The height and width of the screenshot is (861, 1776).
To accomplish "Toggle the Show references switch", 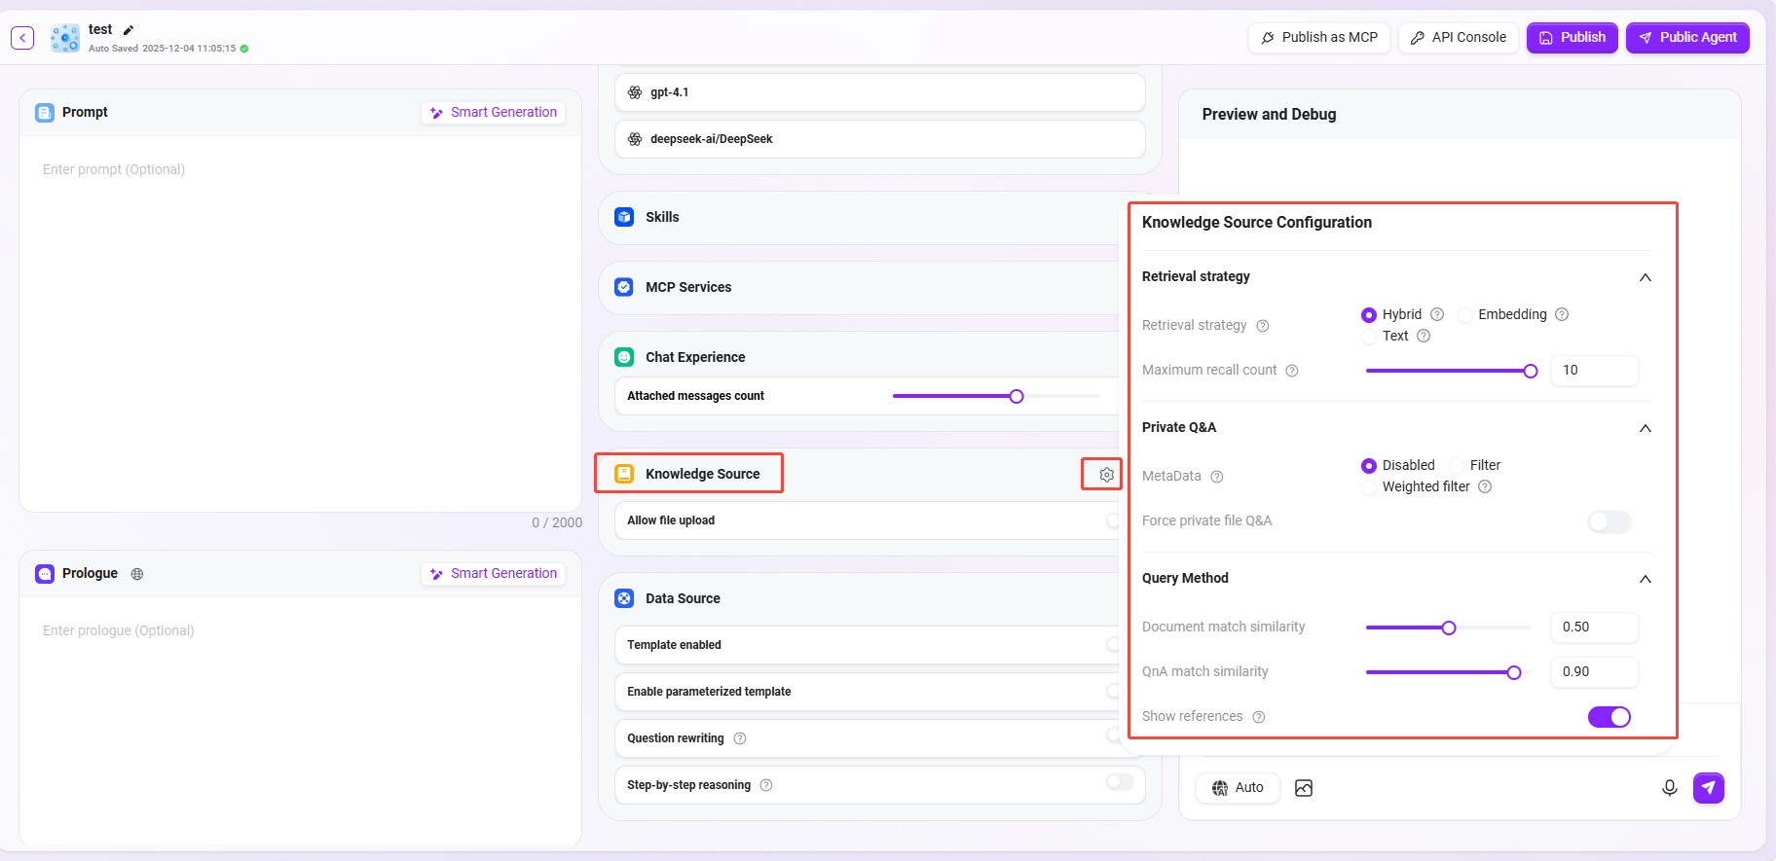I will click(x=1609, y=717).
